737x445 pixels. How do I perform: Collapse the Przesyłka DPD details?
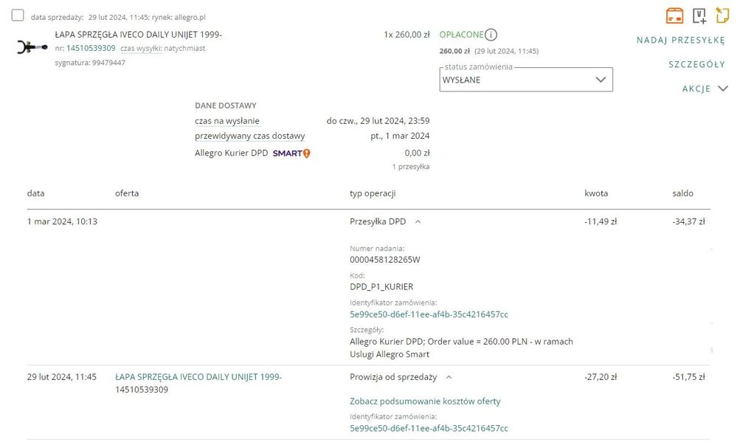point(418,221)
